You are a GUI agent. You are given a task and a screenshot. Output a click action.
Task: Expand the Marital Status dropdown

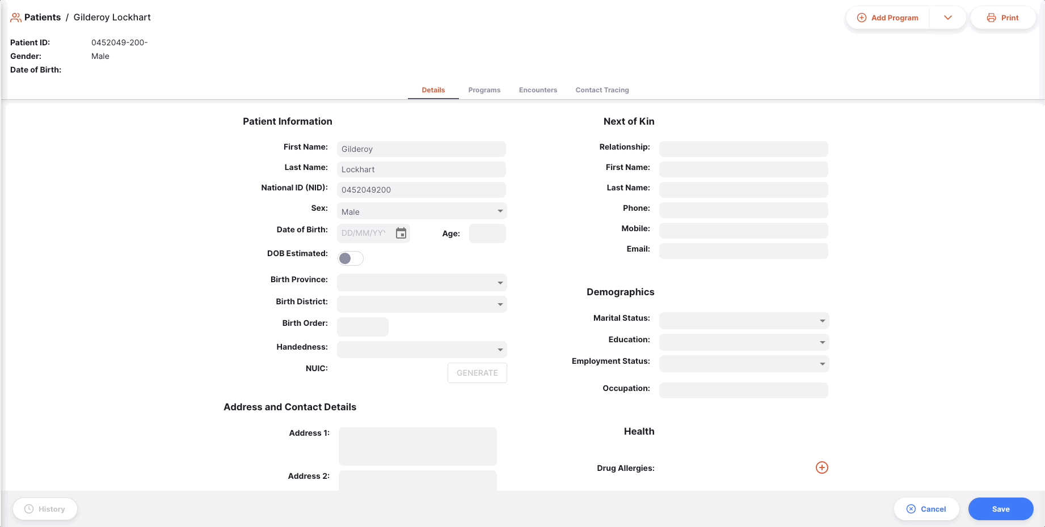744,321
